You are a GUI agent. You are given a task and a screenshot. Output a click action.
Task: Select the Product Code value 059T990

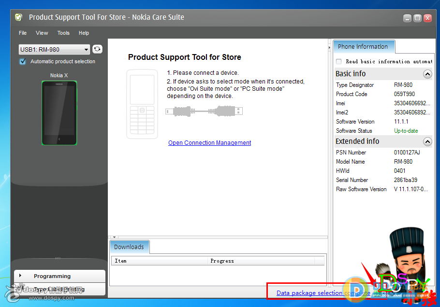coord(404,94)
